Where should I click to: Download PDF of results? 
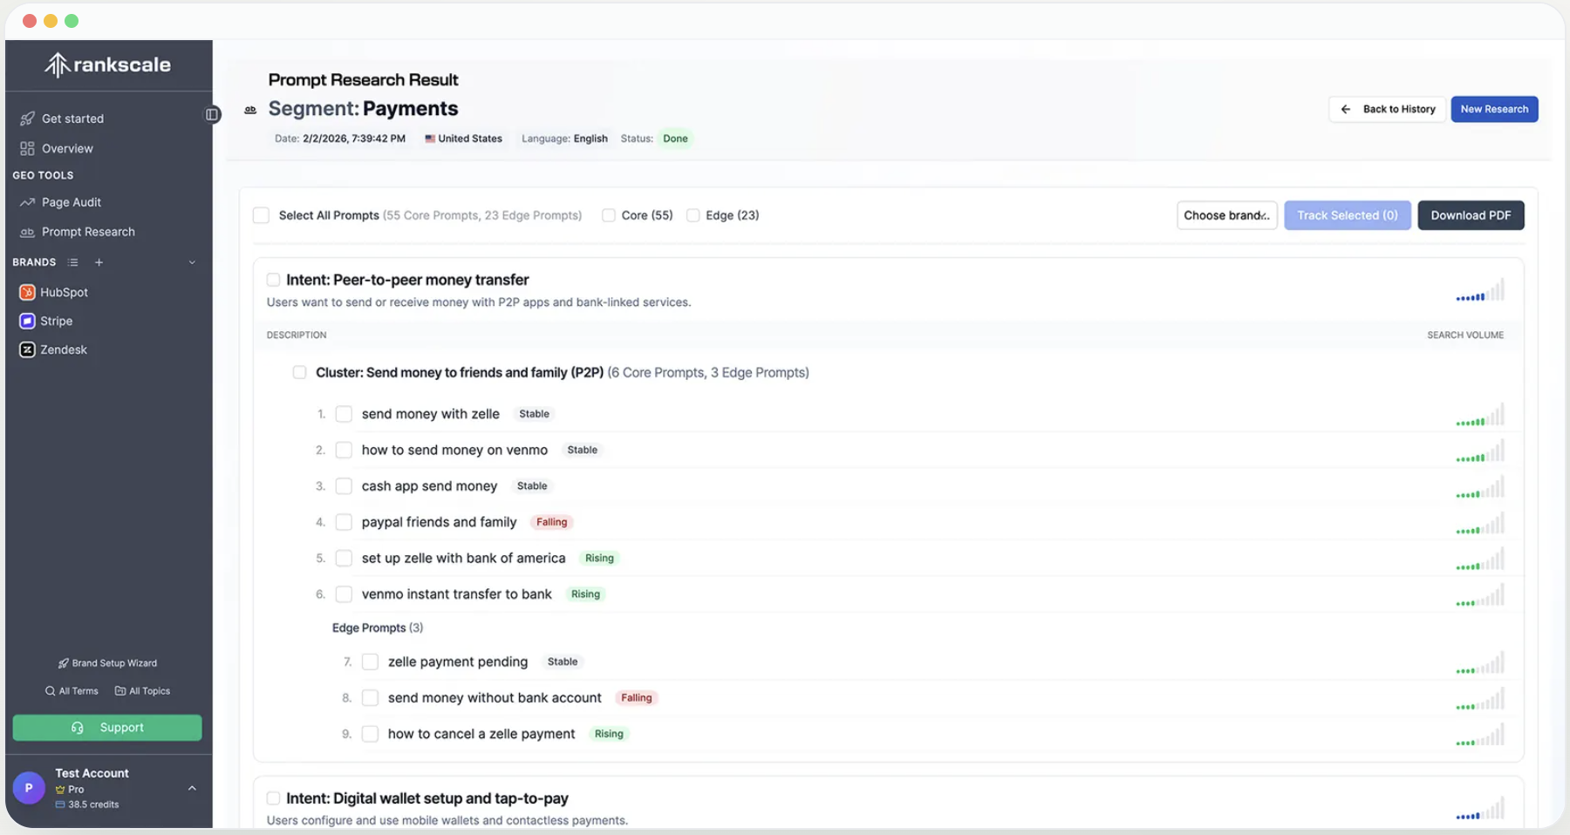coord(1471,215)
